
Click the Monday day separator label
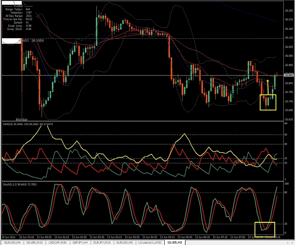(x=22, y=119)
